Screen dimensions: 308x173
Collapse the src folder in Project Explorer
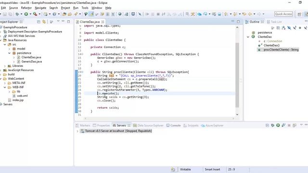click(5, 45)
